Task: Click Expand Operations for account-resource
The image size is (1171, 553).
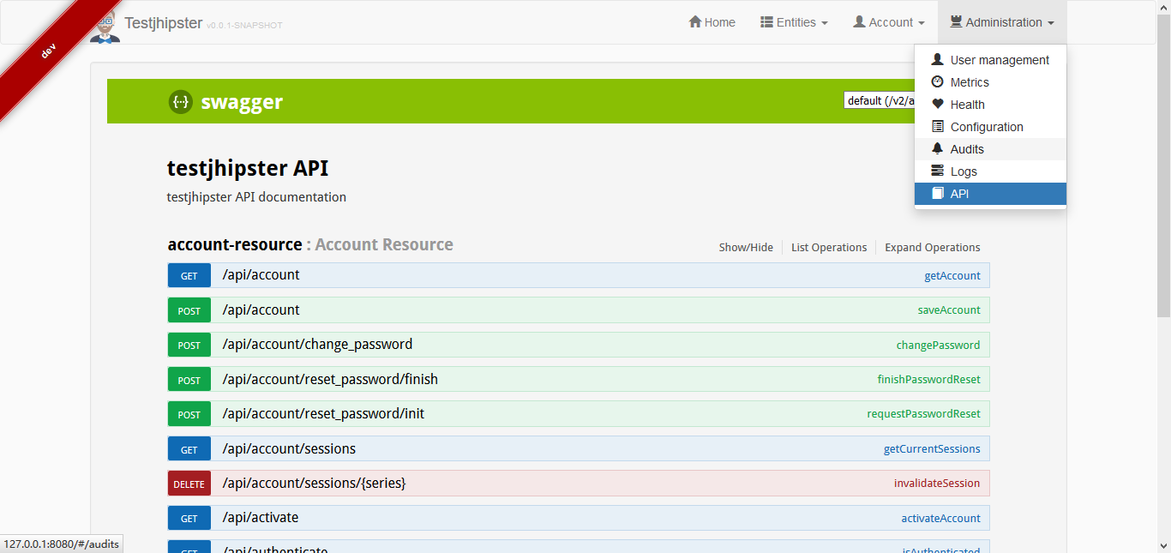Action: tap(933, 247)
